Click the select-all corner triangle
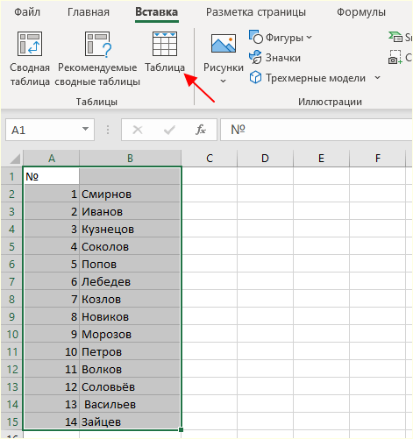Image resolution: width=413 pixels, height=439 pixels. [15, 159]
